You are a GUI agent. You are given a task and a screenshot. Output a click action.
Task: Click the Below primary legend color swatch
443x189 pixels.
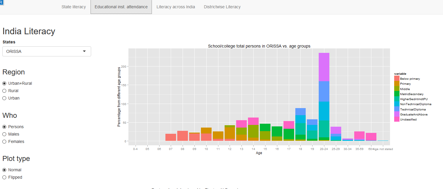click(397, 79)
